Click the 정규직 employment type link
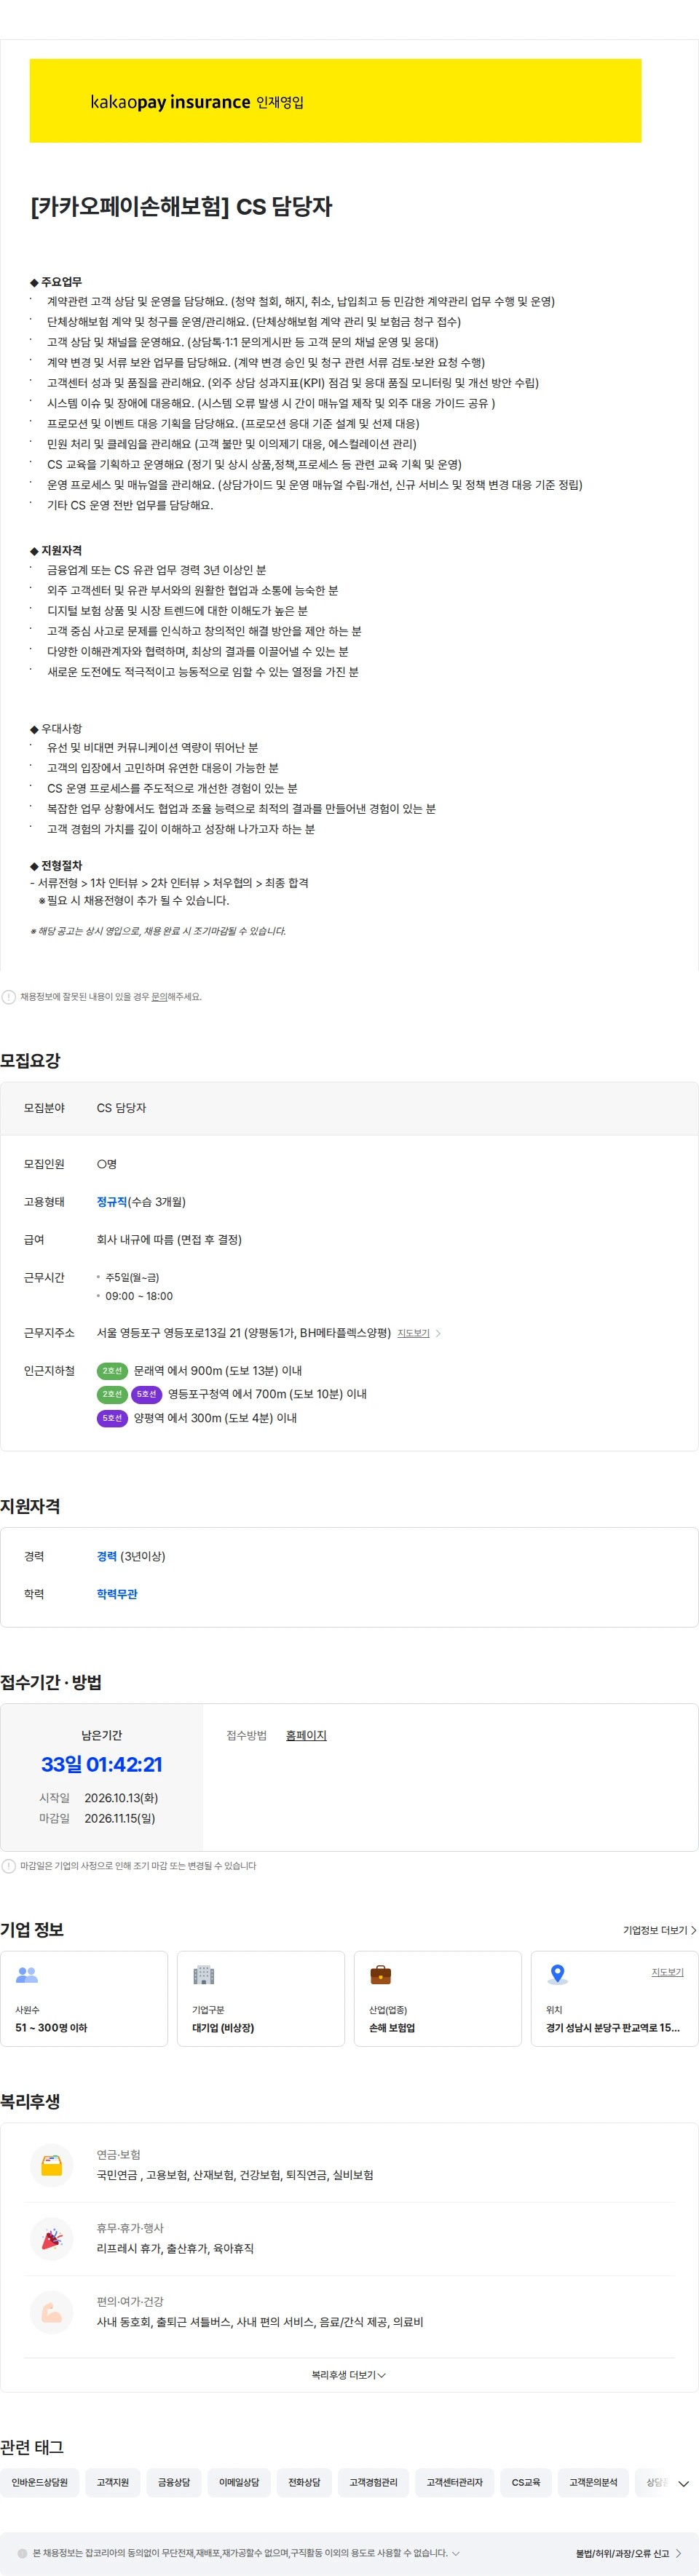 click(x=112, y=1202)
